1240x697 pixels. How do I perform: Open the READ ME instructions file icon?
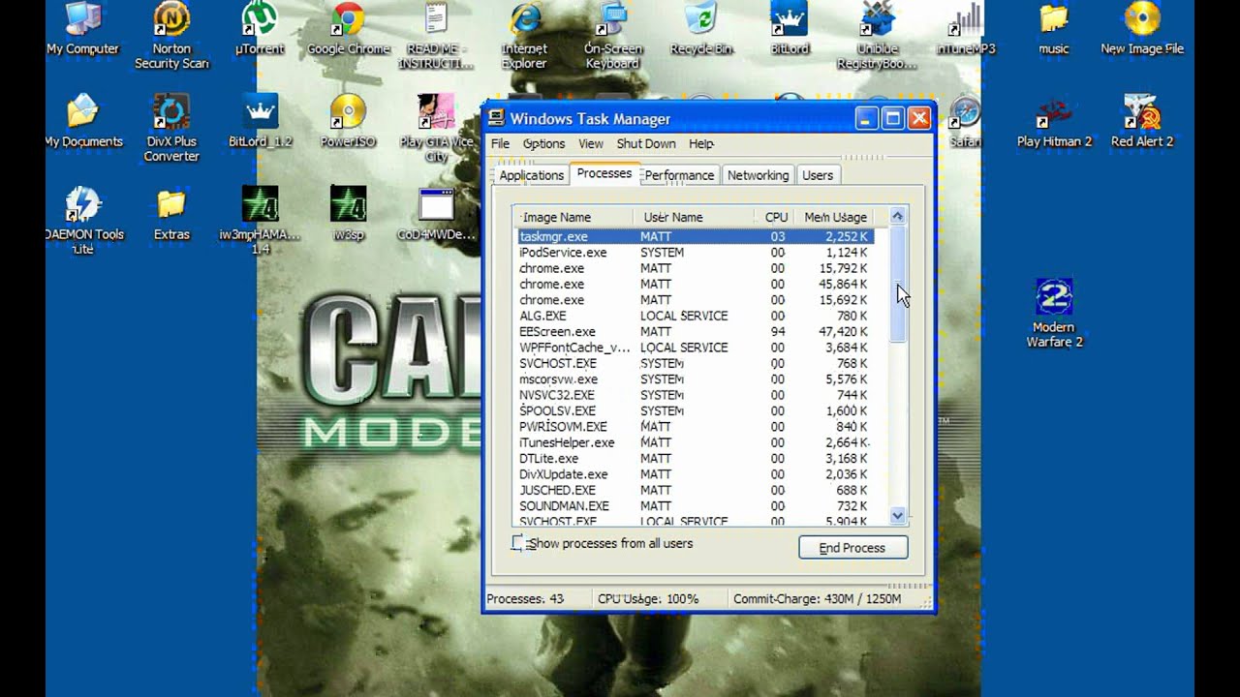pyautogui.click(x=436, y=36)
